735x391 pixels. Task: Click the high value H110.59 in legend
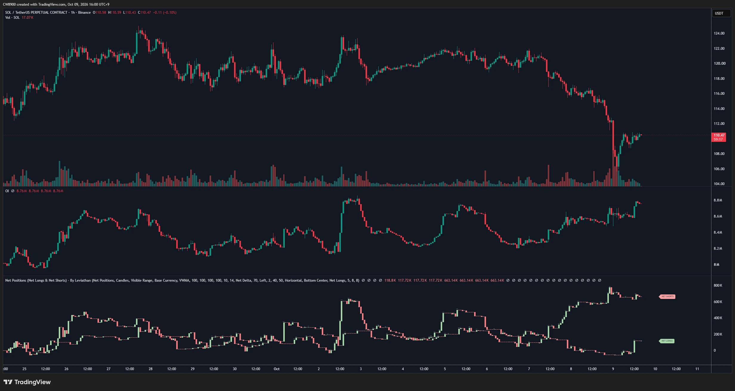click(x=114, y=13)
